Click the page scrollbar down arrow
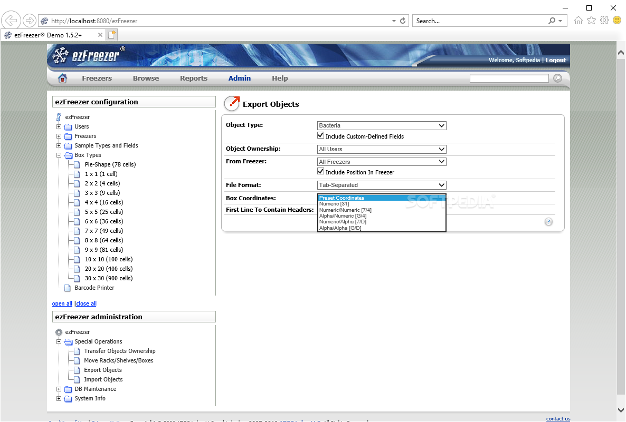Viewport: 626px width, 422px height. 621,410
